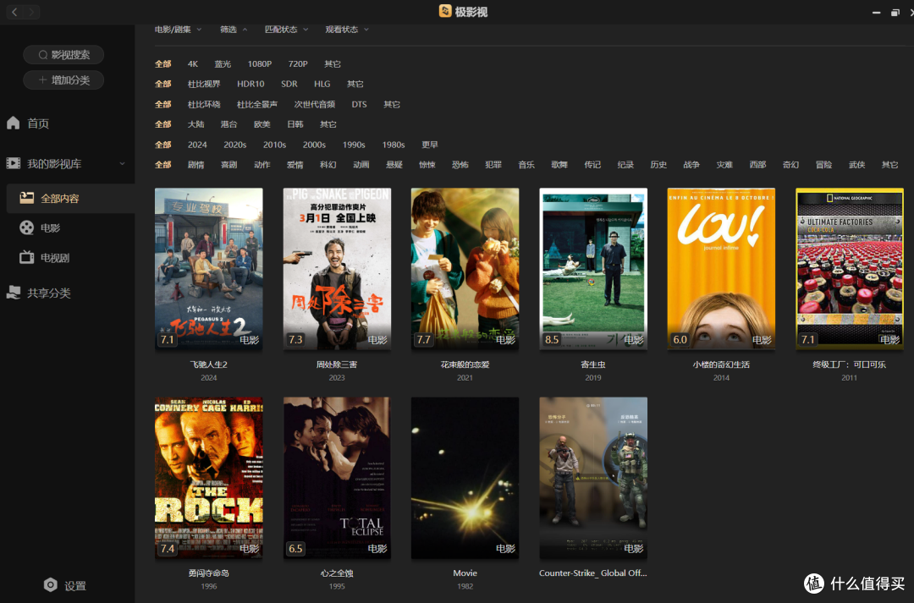The height and width of the screenshot is (603, 914).
Task: Go back with the left arrow icon
Action: 14,12
